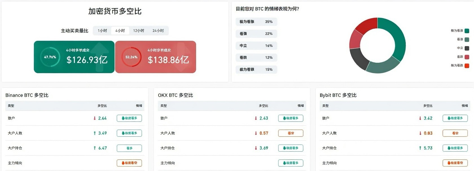Screen dimensions: 474x171
Task: Click the 多空比 column header in Binance table
Action: coord(102,106)
